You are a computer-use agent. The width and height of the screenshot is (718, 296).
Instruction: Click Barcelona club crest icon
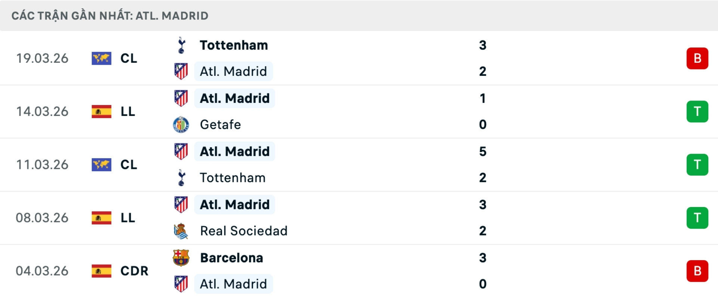[181, 258]
